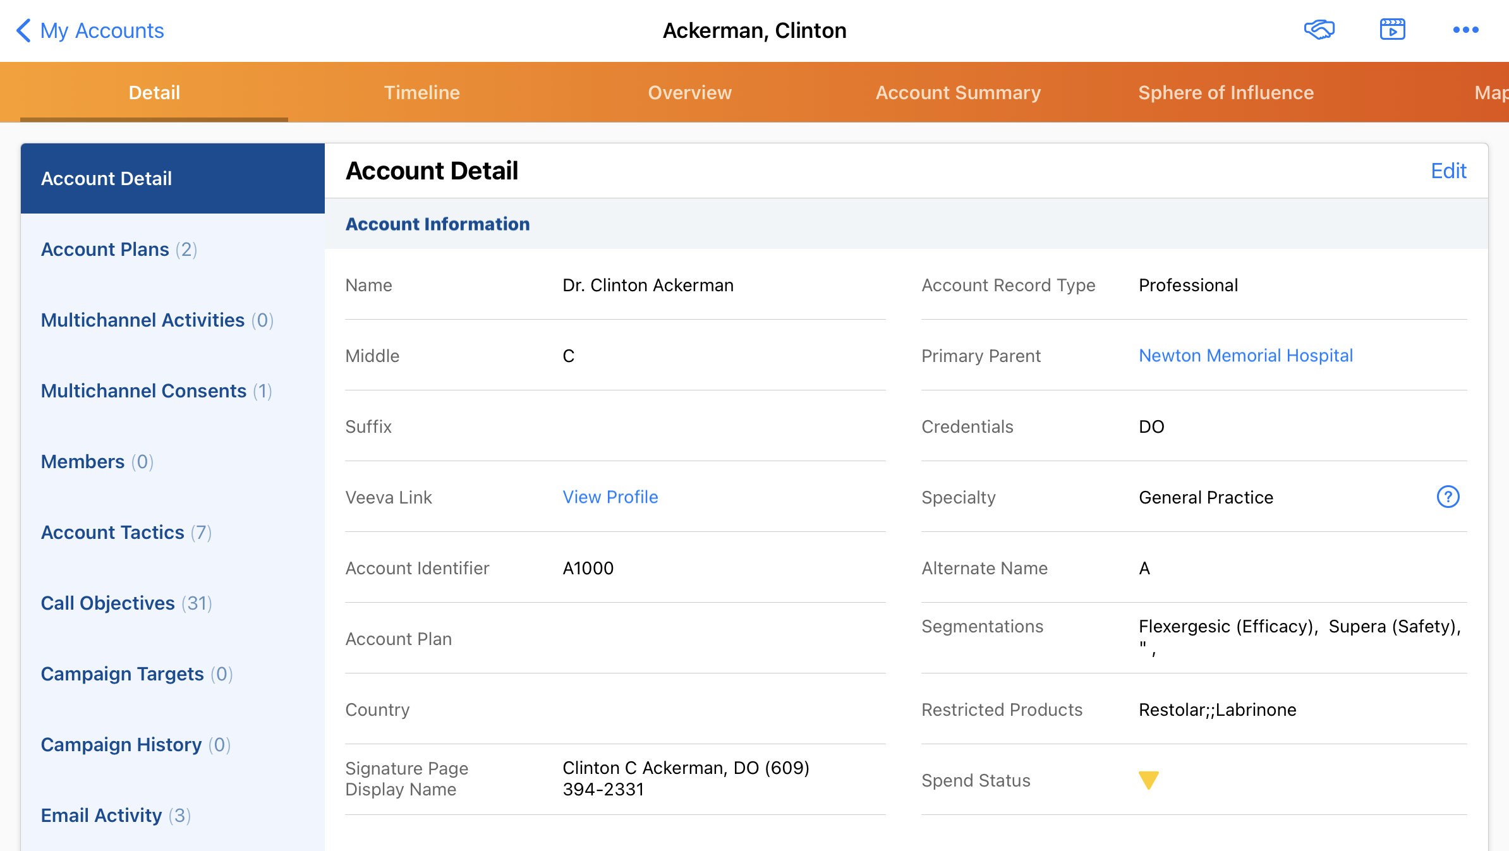Click the Specialty help question mark icon
This screenshot has width=1509, height=851.
click(x=1448, y=497)
